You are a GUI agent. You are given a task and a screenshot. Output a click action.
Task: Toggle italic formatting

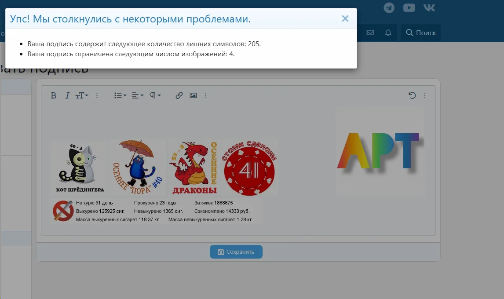coord(67,95)
